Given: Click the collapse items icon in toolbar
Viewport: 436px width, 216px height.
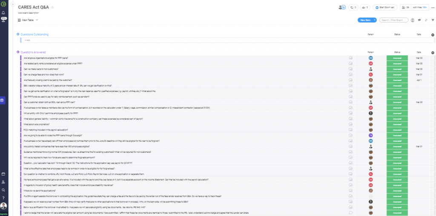Looking at the screenshot, I should click(x=433, y=20).
